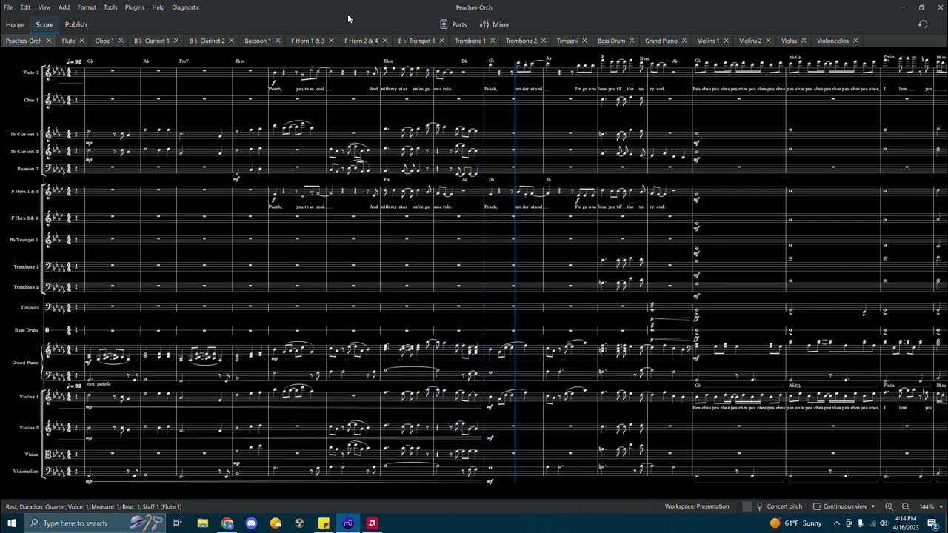Select the Flute part tab
Image resolution: width=948 pixels, height=533 pixels.
click(x=69, y=41)
